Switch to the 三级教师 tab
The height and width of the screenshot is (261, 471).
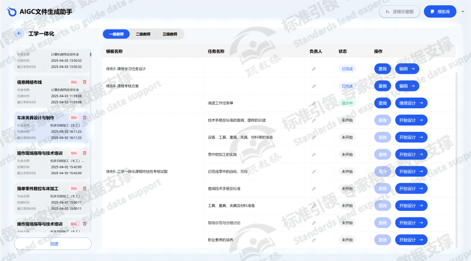coord(170,34)
